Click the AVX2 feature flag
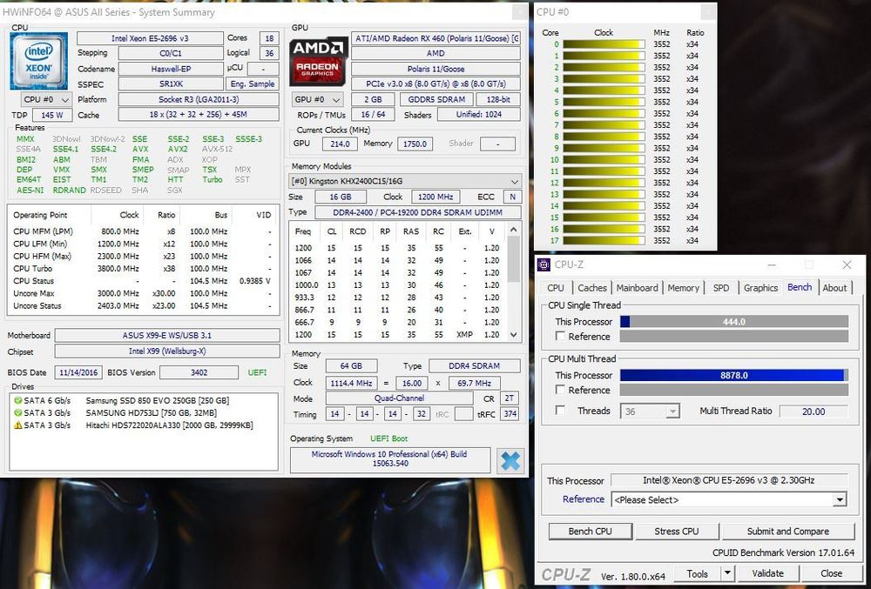 tap(178, 149)
